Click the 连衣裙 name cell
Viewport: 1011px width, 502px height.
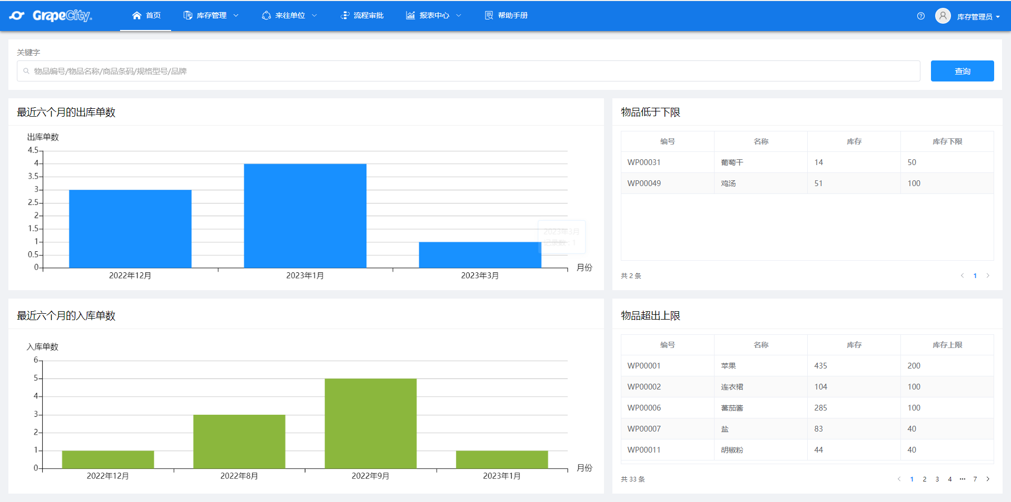[x=761, y=387]
